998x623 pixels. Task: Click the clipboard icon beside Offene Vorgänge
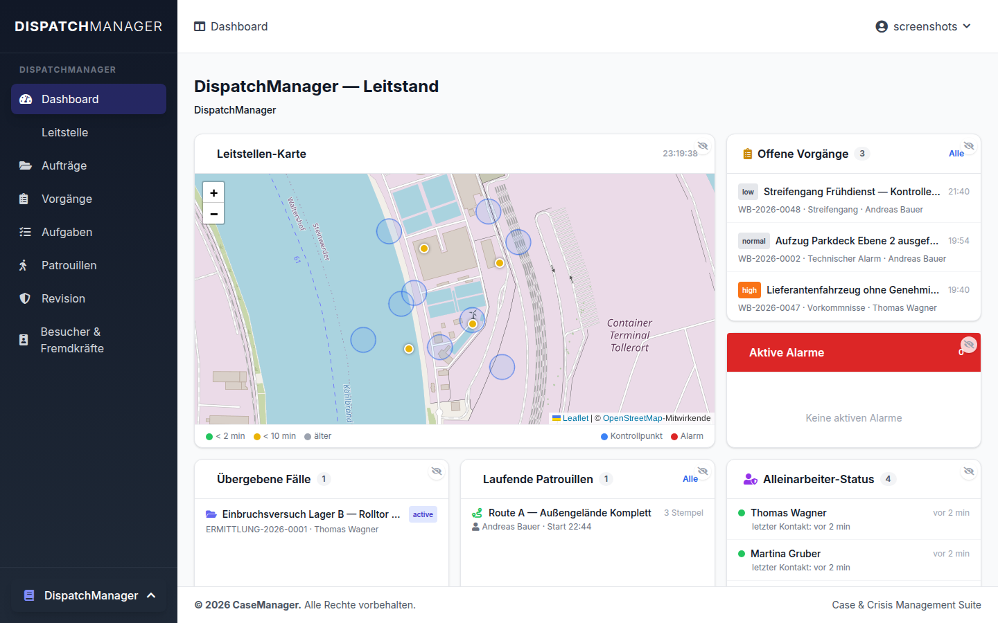coord(748,154)
